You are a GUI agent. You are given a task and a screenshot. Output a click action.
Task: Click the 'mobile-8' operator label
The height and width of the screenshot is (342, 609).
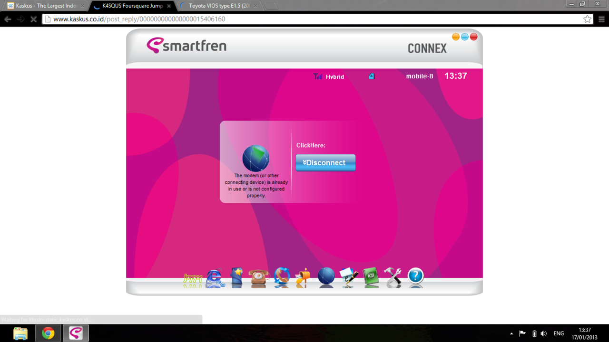(420, 76)
